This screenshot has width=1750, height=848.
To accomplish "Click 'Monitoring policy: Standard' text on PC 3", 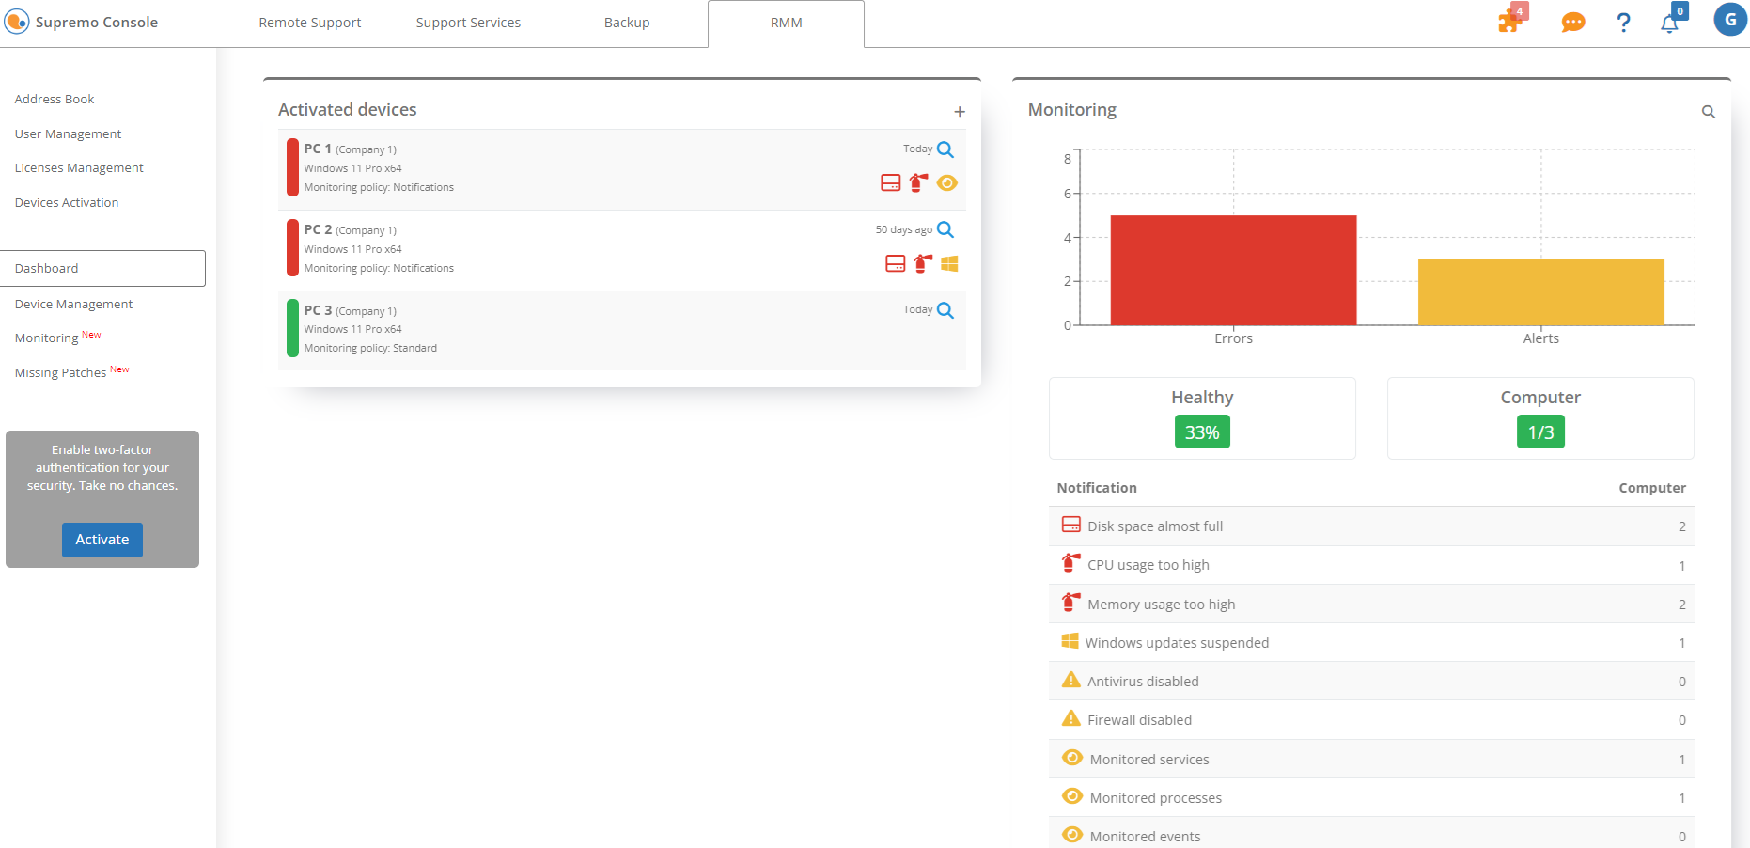I will [x=370, y=348].
